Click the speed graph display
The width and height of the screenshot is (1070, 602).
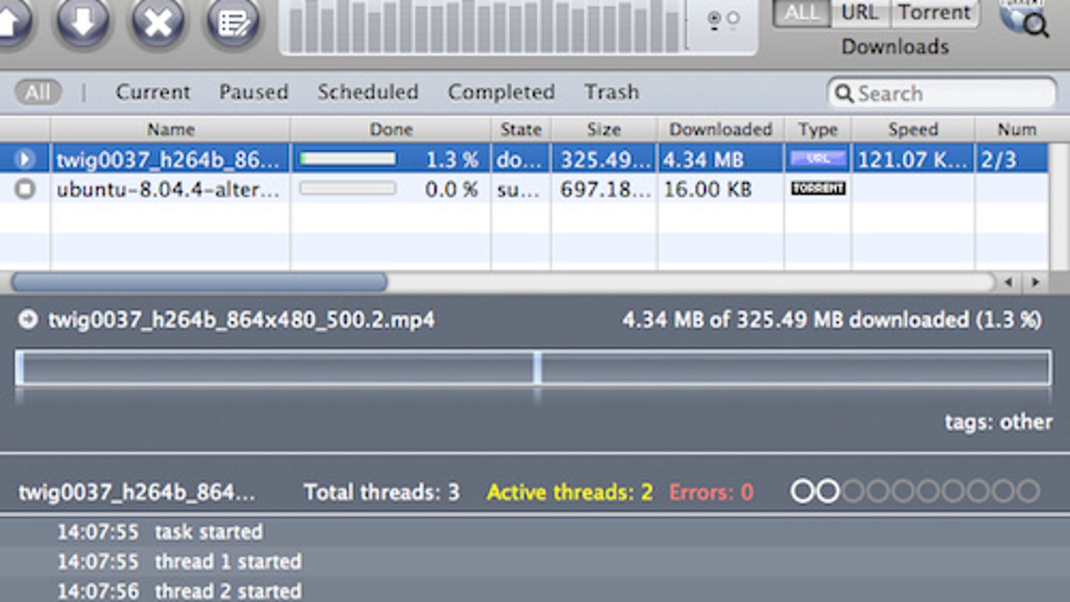484,27
